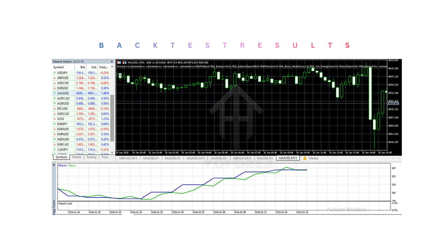This screenshot has height=239, width=426.
Task: Click the red down-trend icon next to GBPUSD
Action: (x=54, y=78)
